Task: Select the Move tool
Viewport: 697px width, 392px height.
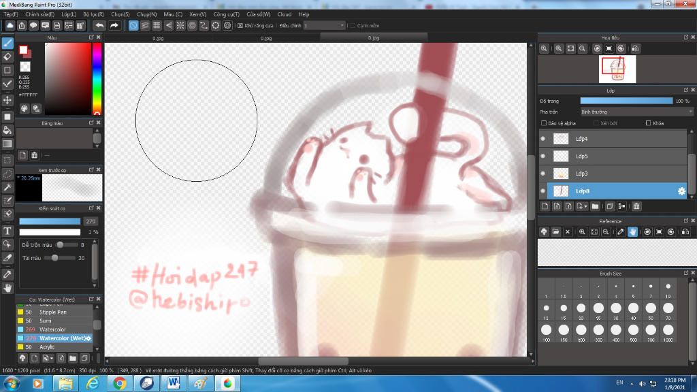Action: pyautogui.click(x=7, y=100)
